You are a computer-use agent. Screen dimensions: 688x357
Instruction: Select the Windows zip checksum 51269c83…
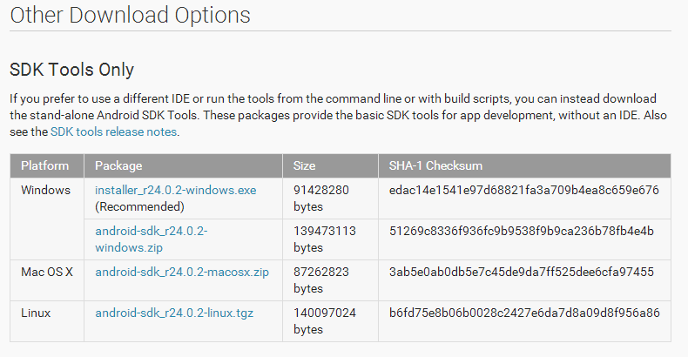[522, 231]
